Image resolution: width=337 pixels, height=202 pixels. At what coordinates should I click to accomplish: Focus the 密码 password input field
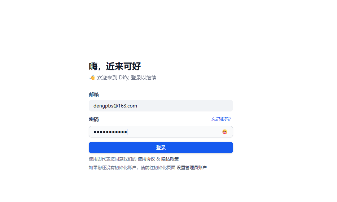161,132
